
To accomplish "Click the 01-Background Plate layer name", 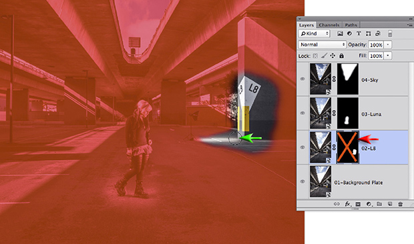I will (x=359, y=183).
